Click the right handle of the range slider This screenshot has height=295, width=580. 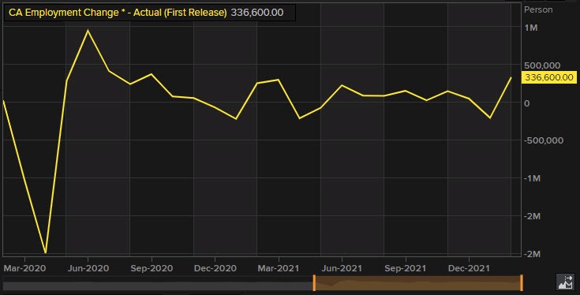click(x=521, y=283)
